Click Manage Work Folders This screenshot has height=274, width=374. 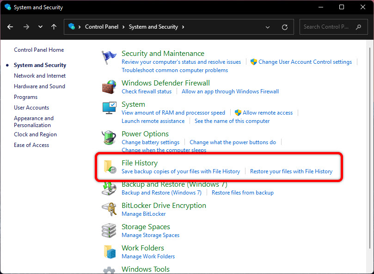(148, 256)
